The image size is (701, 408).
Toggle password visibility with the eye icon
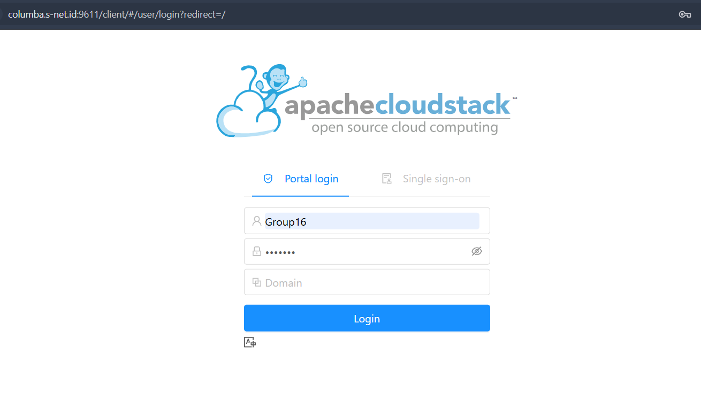[x=477, y=251]
